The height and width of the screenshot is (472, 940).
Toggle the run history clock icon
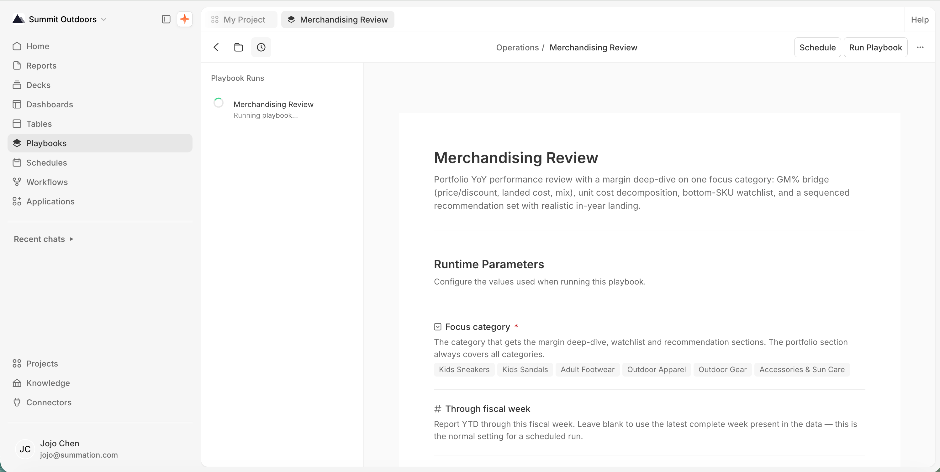point(261,47)
